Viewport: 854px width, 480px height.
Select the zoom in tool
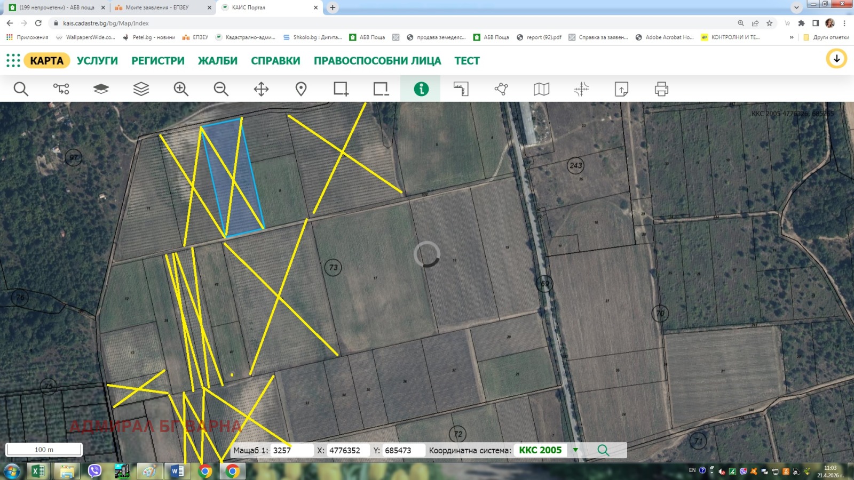coord(181,89)
